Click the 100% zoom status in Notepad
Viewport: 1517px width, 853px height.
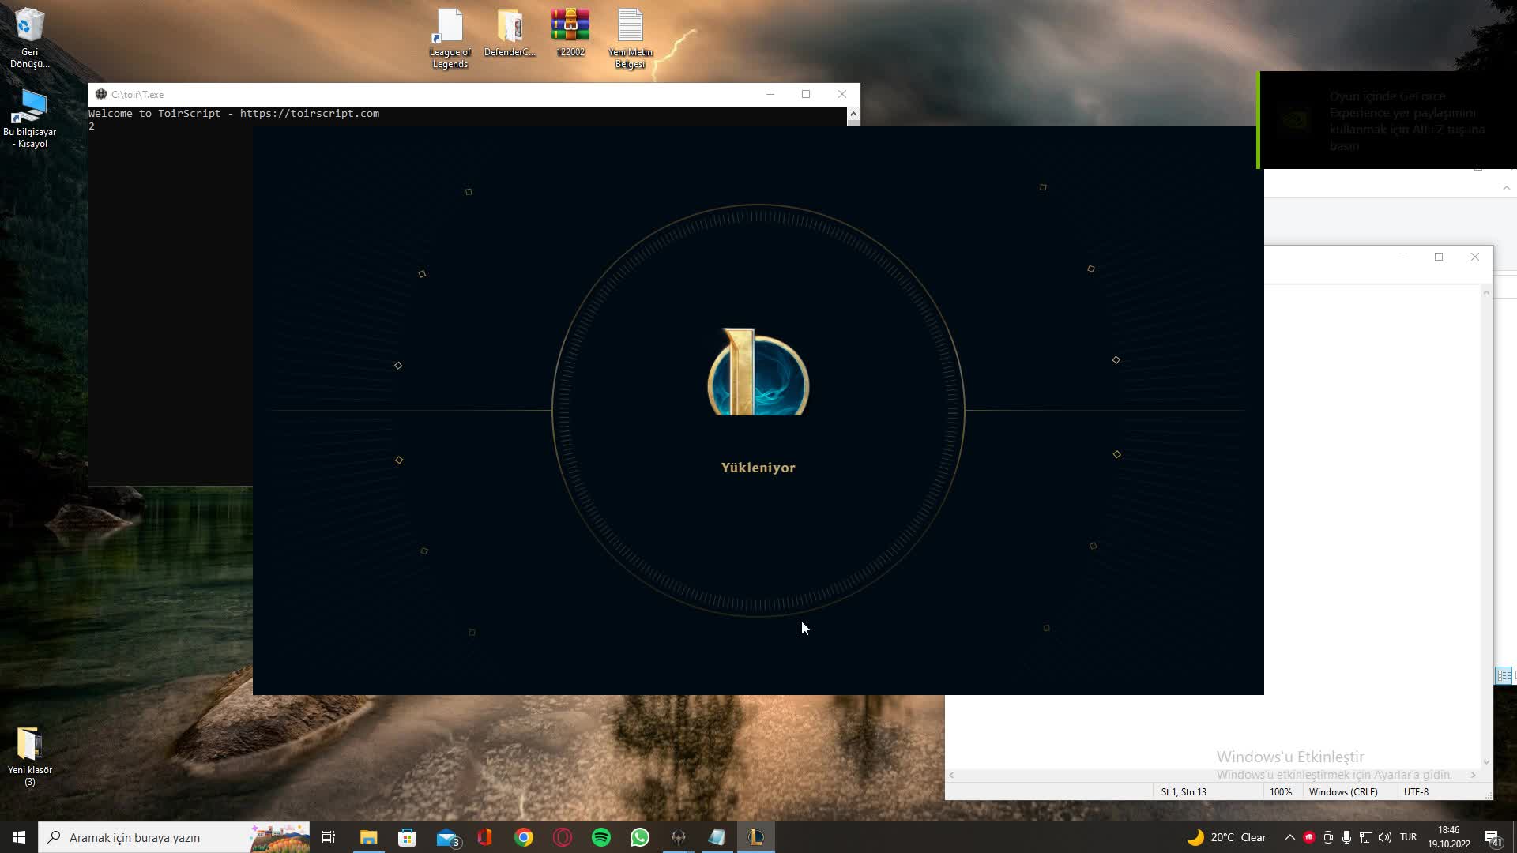click(x=1281, y=791)
